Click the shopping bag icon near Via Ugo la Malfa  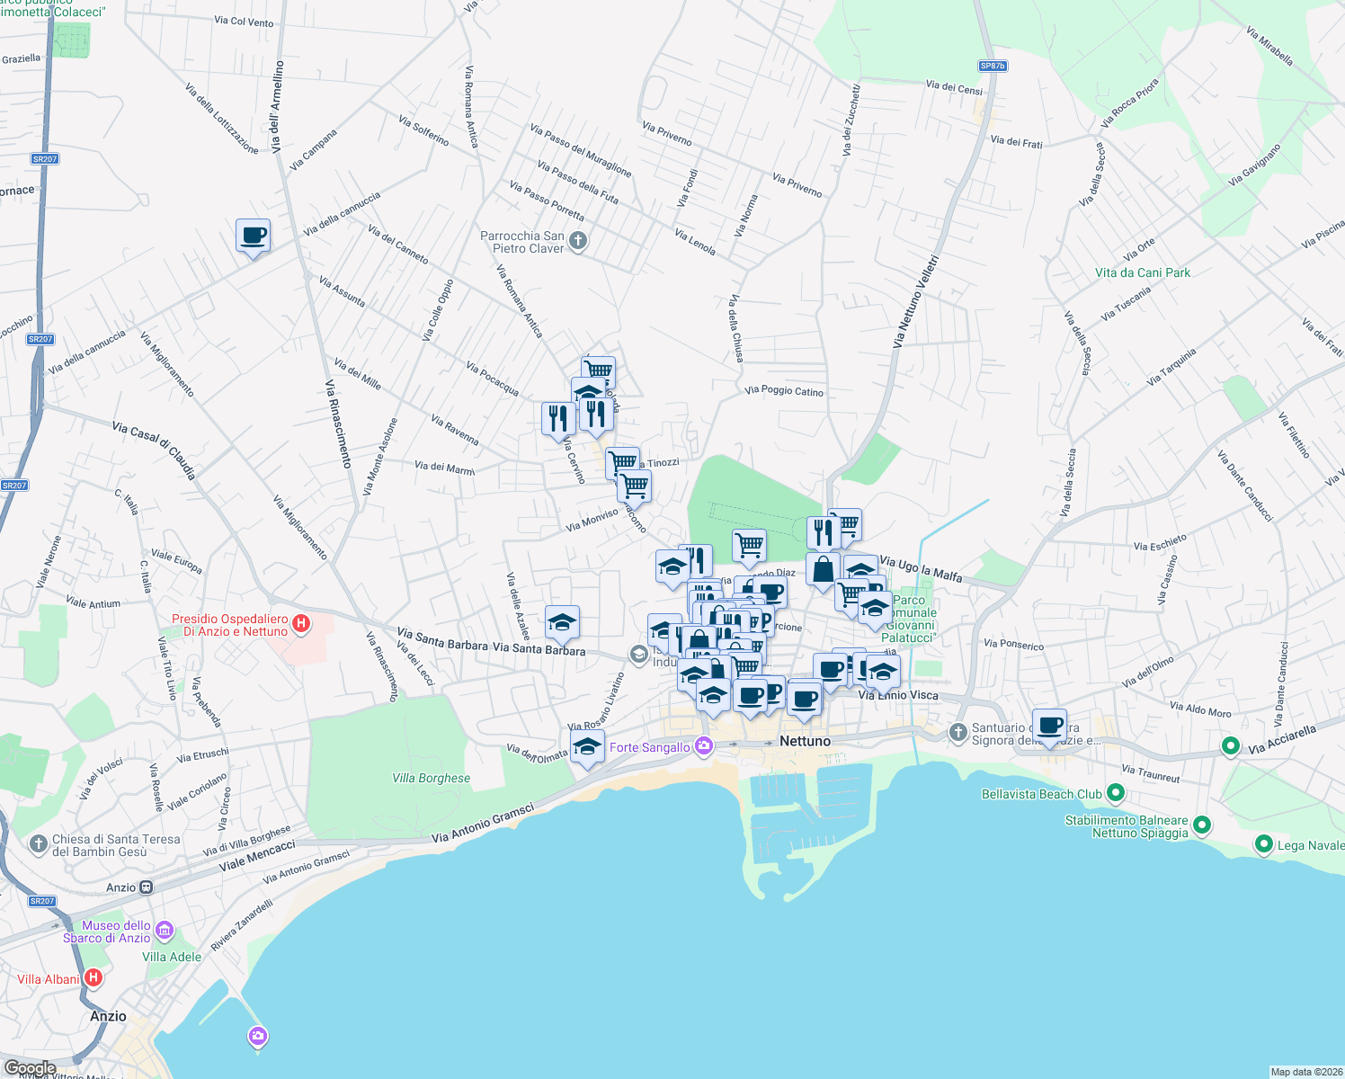(x=822, y=569)
